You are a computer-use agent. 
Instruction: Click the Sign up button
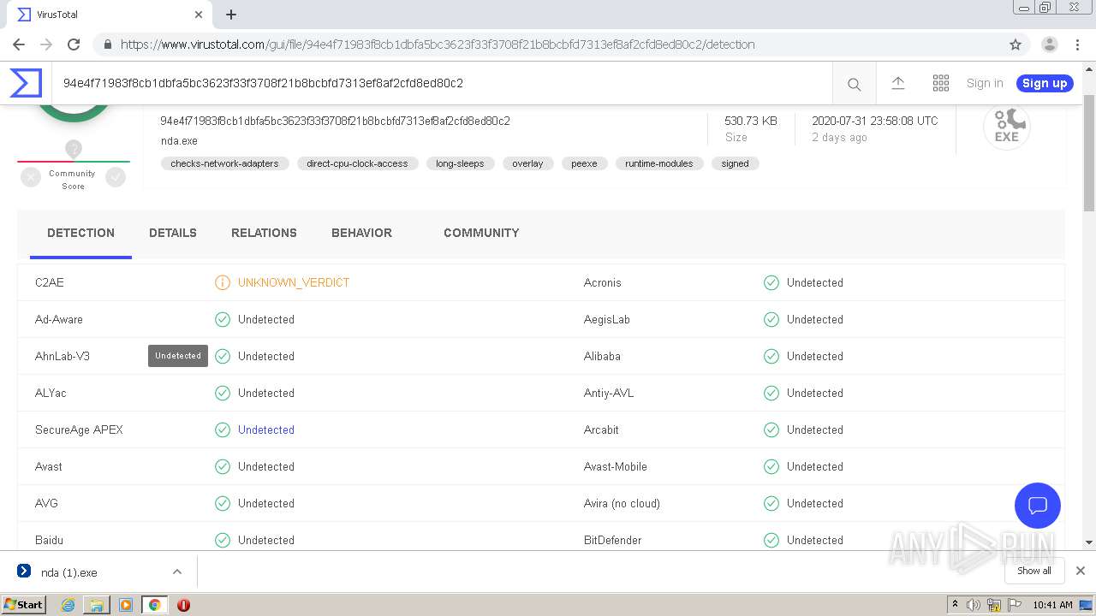pyautogui.click(x=1045, y=83)
